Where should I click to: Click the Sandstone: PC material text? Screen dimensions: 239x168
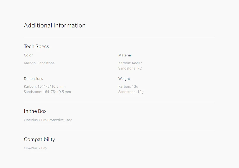(130, 68)
